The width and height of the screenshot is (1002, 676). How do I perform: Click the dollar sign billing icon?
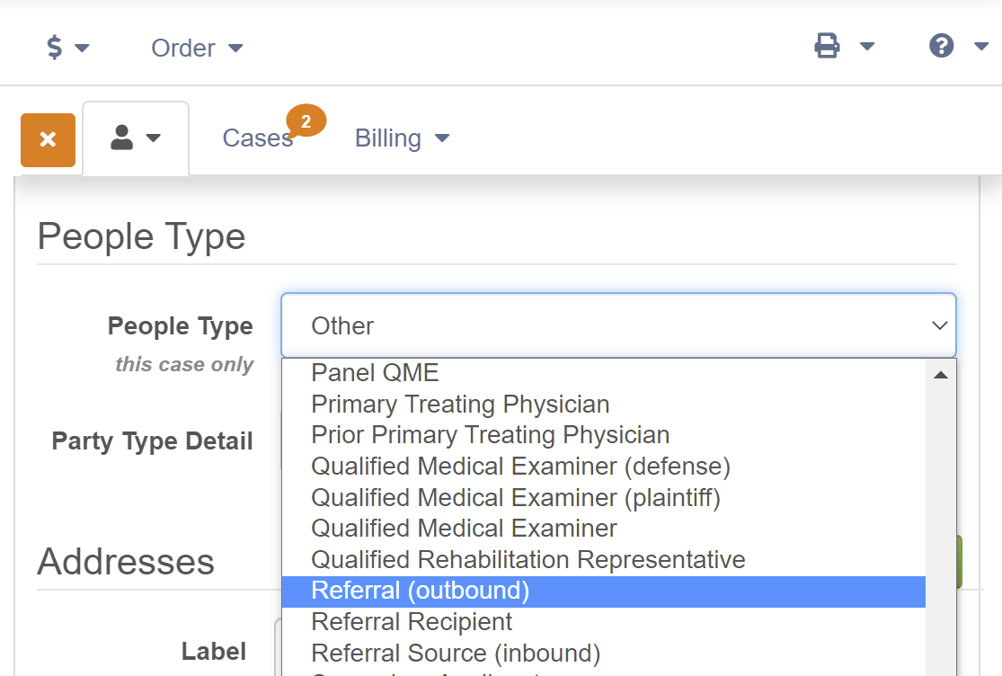click(55, 48)
